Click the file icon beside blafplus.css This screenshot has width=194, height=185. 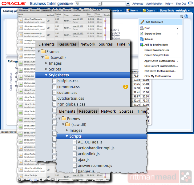54,81
